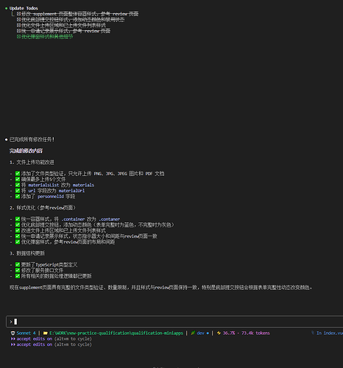This screenshot has height=368, width=343.
Task: Click the green checkmark on the TypeScript line
Action: (x=18, y=264)
